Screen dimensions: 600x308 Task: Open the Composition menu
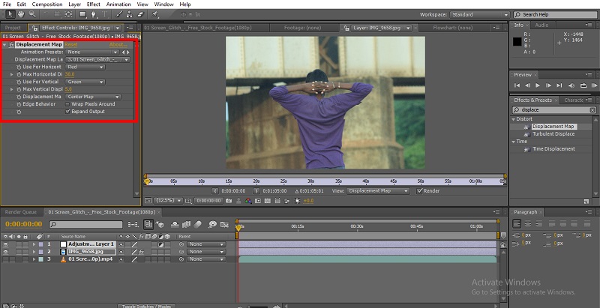[x=46, y=4]
